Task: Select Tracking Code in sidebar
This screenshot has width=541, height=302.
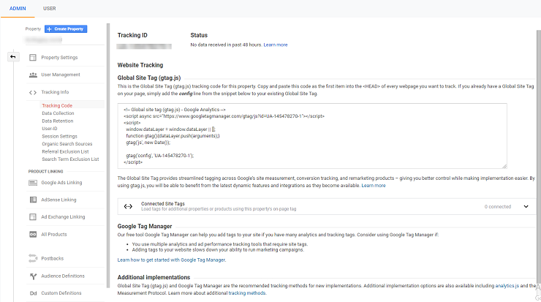Action: click(57, 105)
